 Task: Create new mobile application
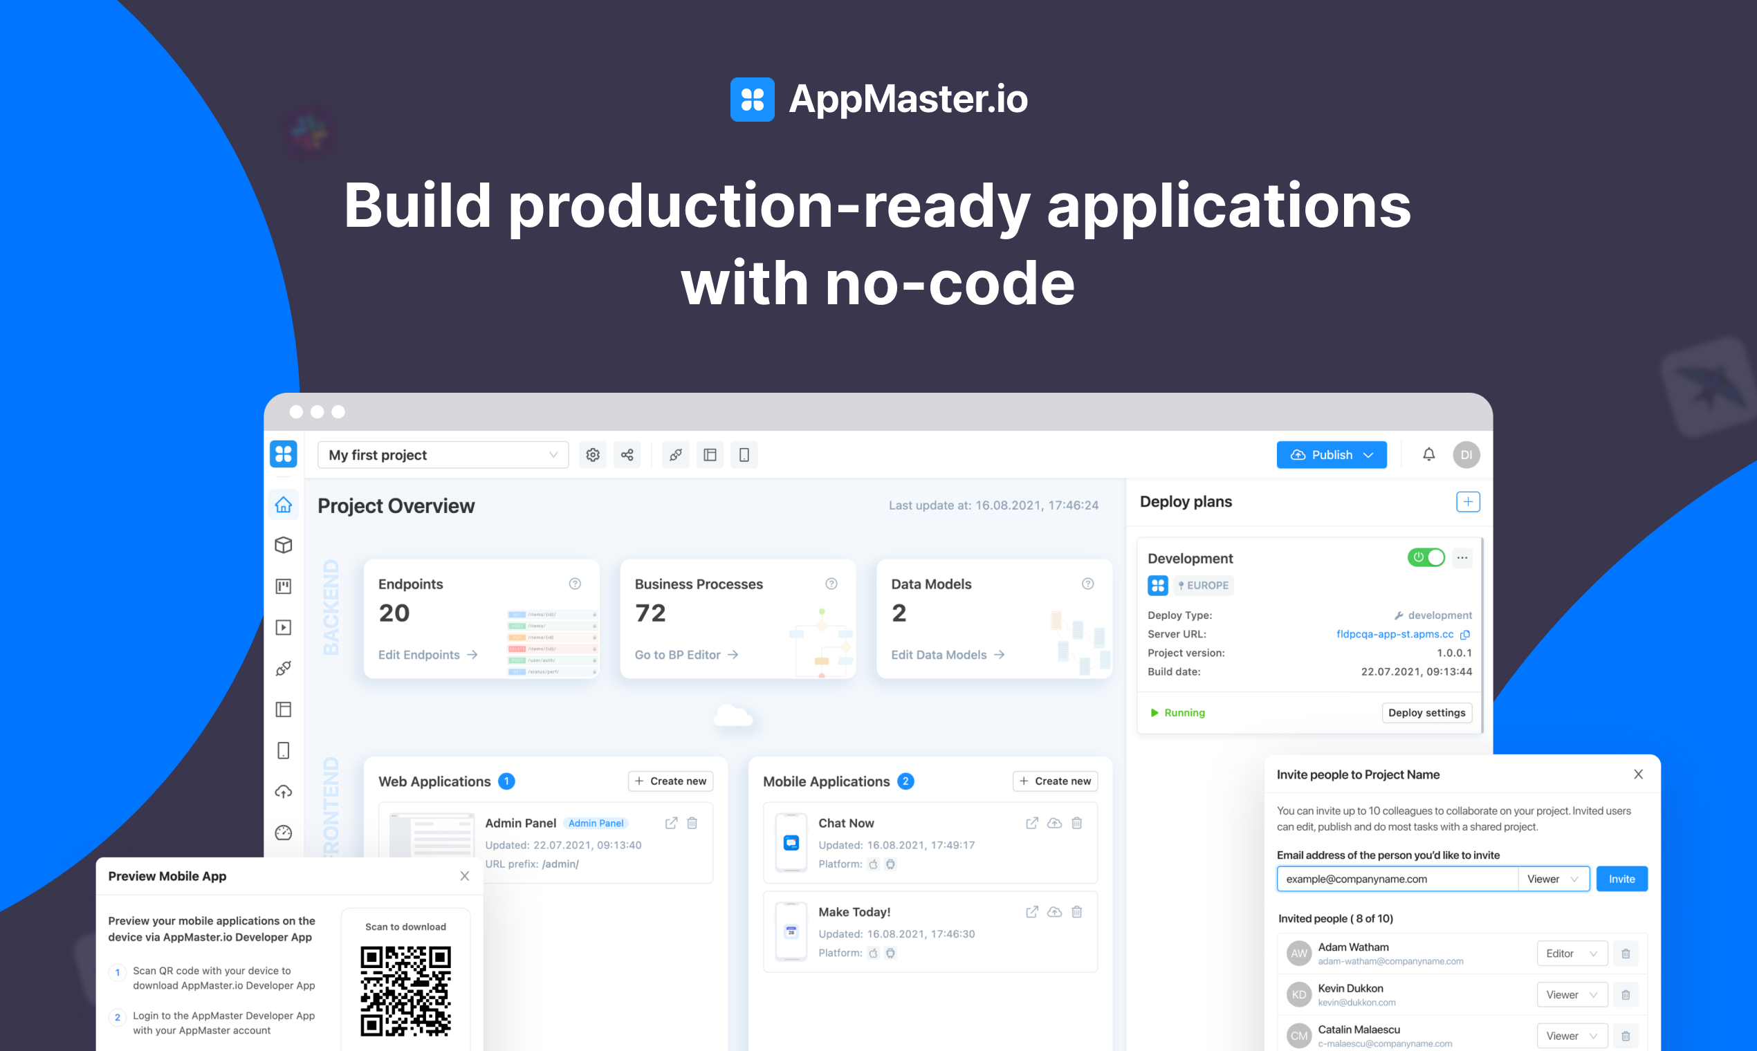tap(1055, 781)
